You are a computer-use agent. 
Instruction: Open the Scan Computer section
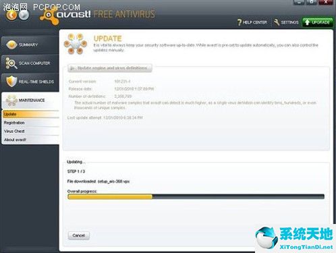pos(30,63)
